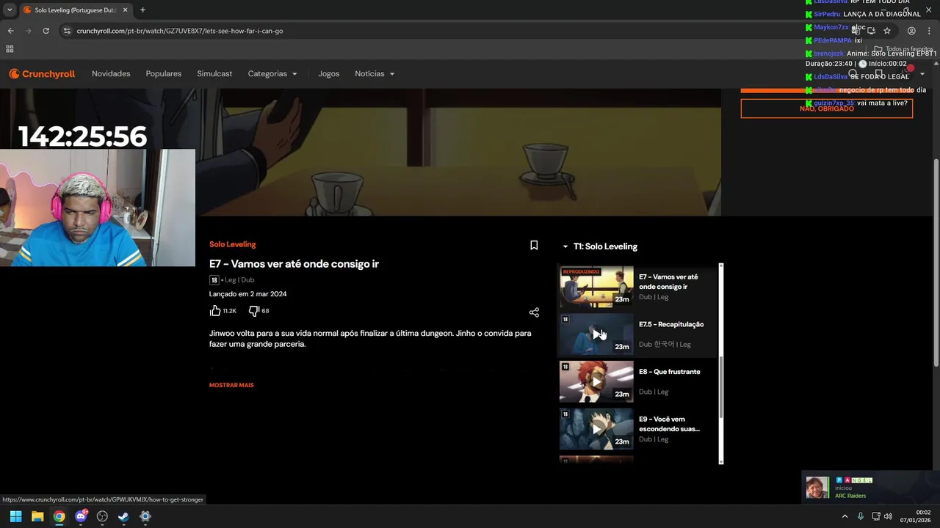Open Simulcast menu item

[214, 73]
